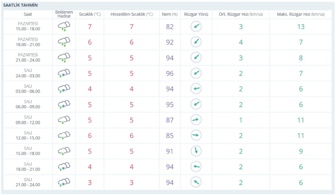
Task: Click wind direction arrow for Salı 03.00 - 06.00
Action: coord(196,89)
